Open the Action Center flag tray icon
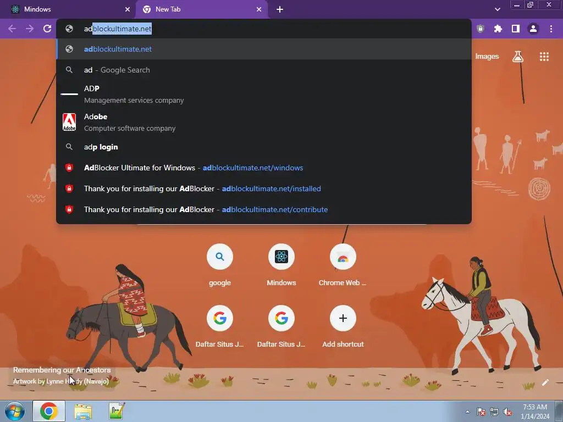This screenshot has height=422, width=563. pyautogui.click(x=481, y=412)
